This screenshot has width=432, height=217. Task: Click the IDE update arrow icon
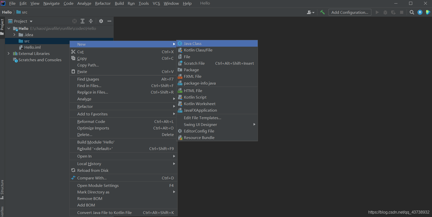(x=420, y=12)
